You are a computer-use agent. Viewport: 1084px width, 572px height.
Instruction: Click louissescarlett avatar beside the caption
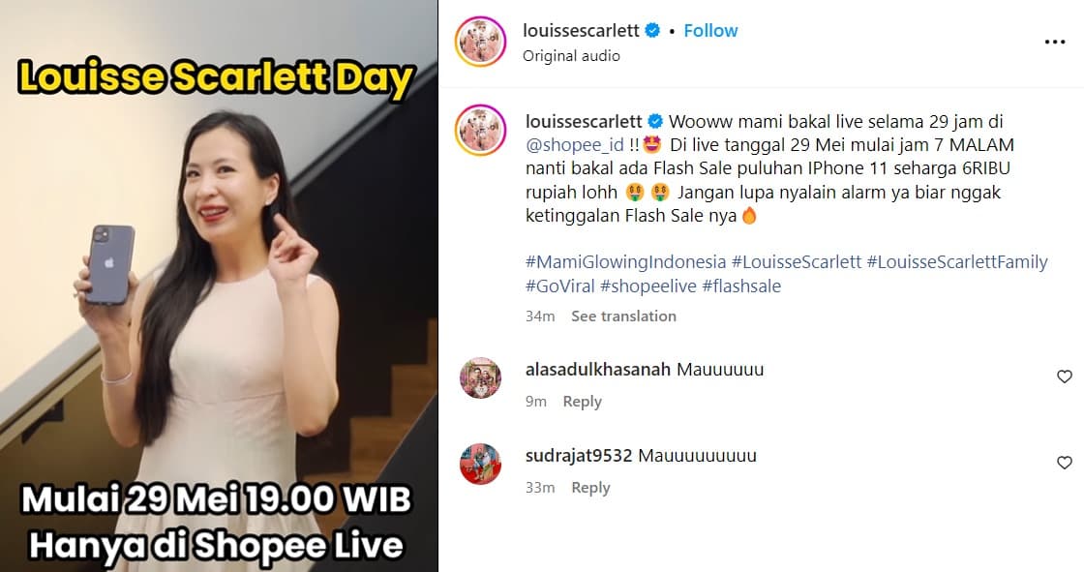point(480,130)
